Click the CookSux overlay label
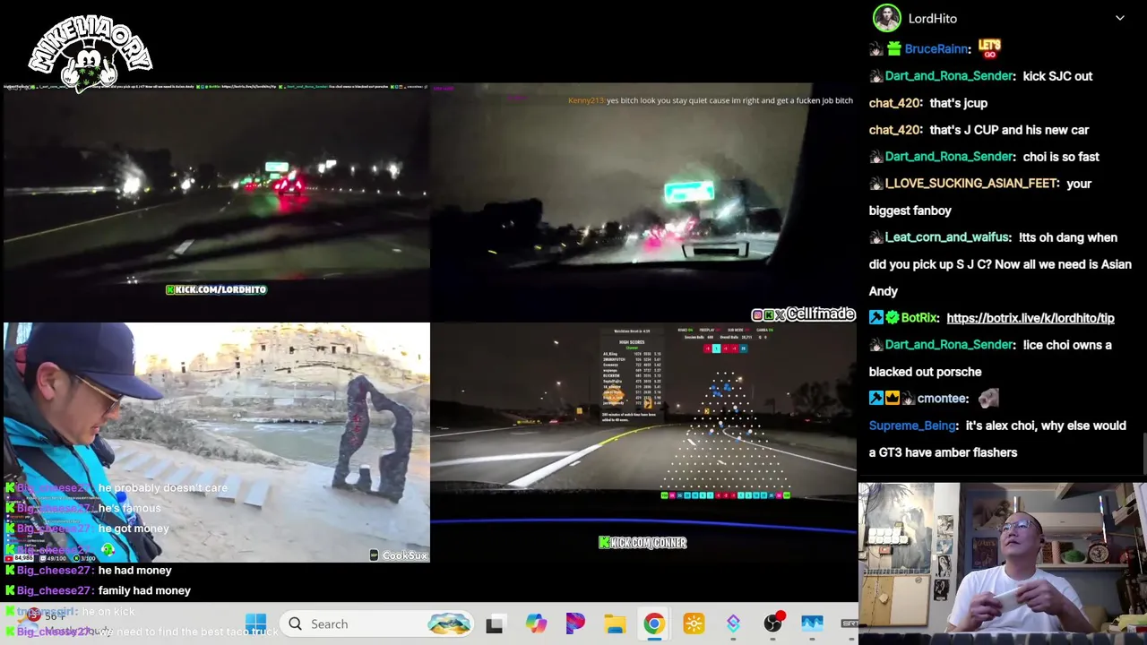The width and height of the screenshot is (1147, 645). pyautogui.click(x=399, y=555)
